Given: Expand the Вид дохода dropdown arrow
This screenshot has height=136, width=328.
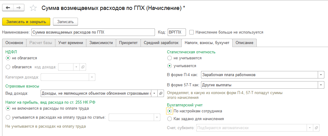Looking at the screenshot, I should pyautogui.click(x=154, y=93).
